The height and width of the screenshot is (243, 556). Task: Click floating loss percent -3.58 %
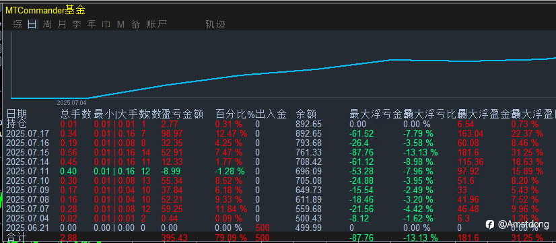(418, 143)
